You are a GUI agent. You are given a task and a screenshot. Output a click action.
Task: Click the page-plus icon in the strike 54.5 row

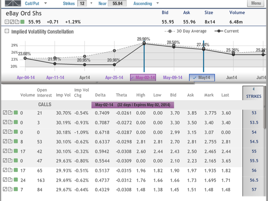click(10, 141)
